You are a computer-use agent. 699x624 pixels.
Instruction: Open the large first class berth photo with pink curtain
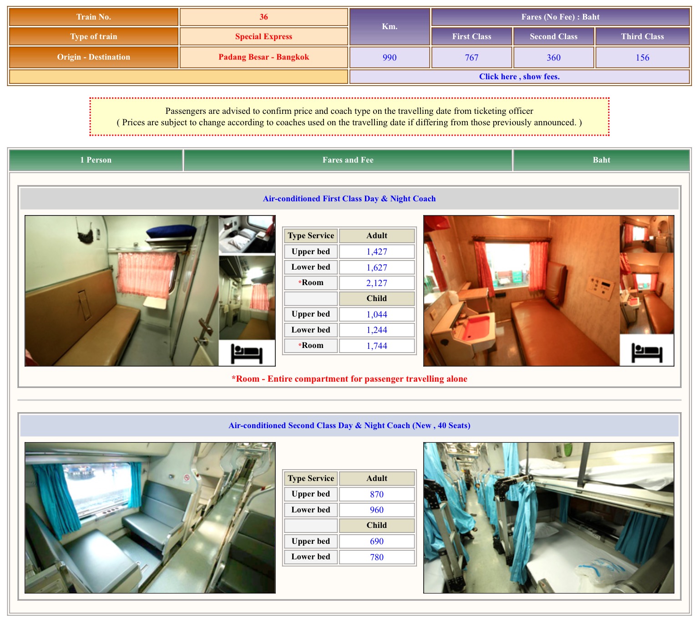[x=122, y=291]
